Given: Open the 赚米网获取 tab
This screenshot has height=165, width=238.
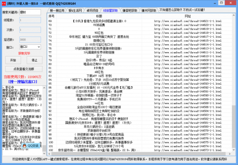Looking at the screenshot, I should tap(149, 10).
